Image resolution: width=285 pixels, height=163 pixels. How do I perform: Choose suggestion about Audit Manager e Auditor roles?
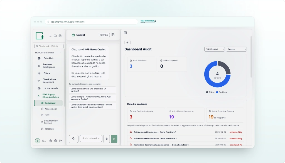[92, 98]
